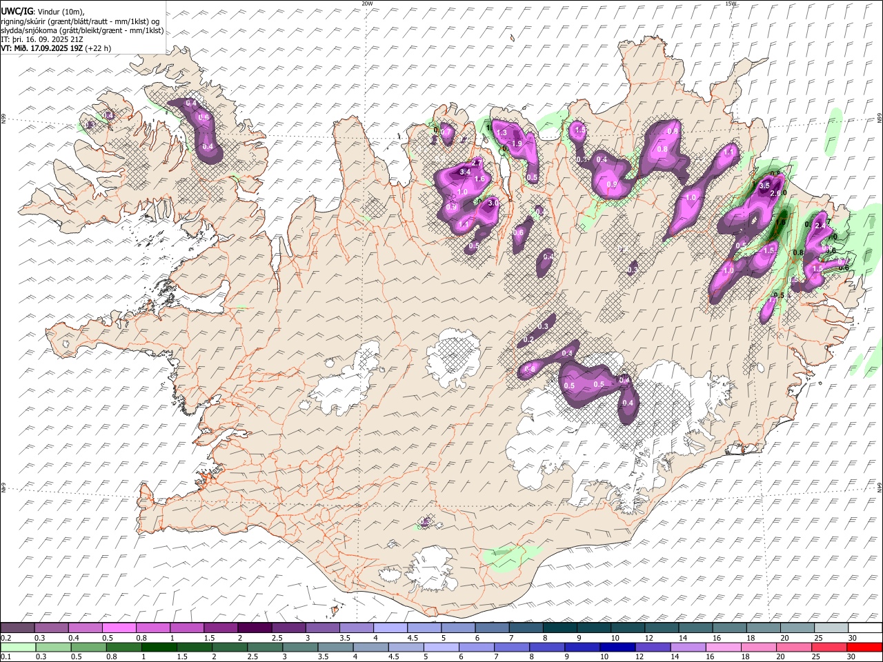The width and height of the screenshot is (883, 662).
Task: Click the 'slydda/snjókoma' legend description line
Action: pyautogui.click(x=82, y=30)
